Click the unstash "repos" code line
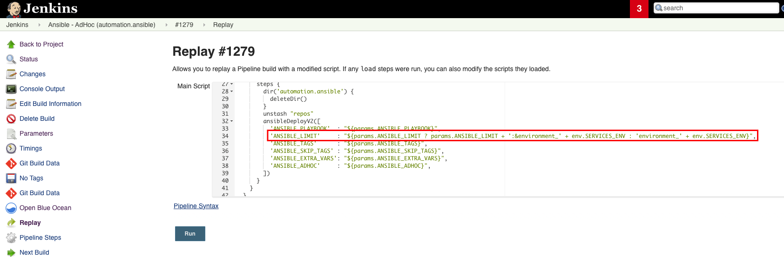 point(288,114)
